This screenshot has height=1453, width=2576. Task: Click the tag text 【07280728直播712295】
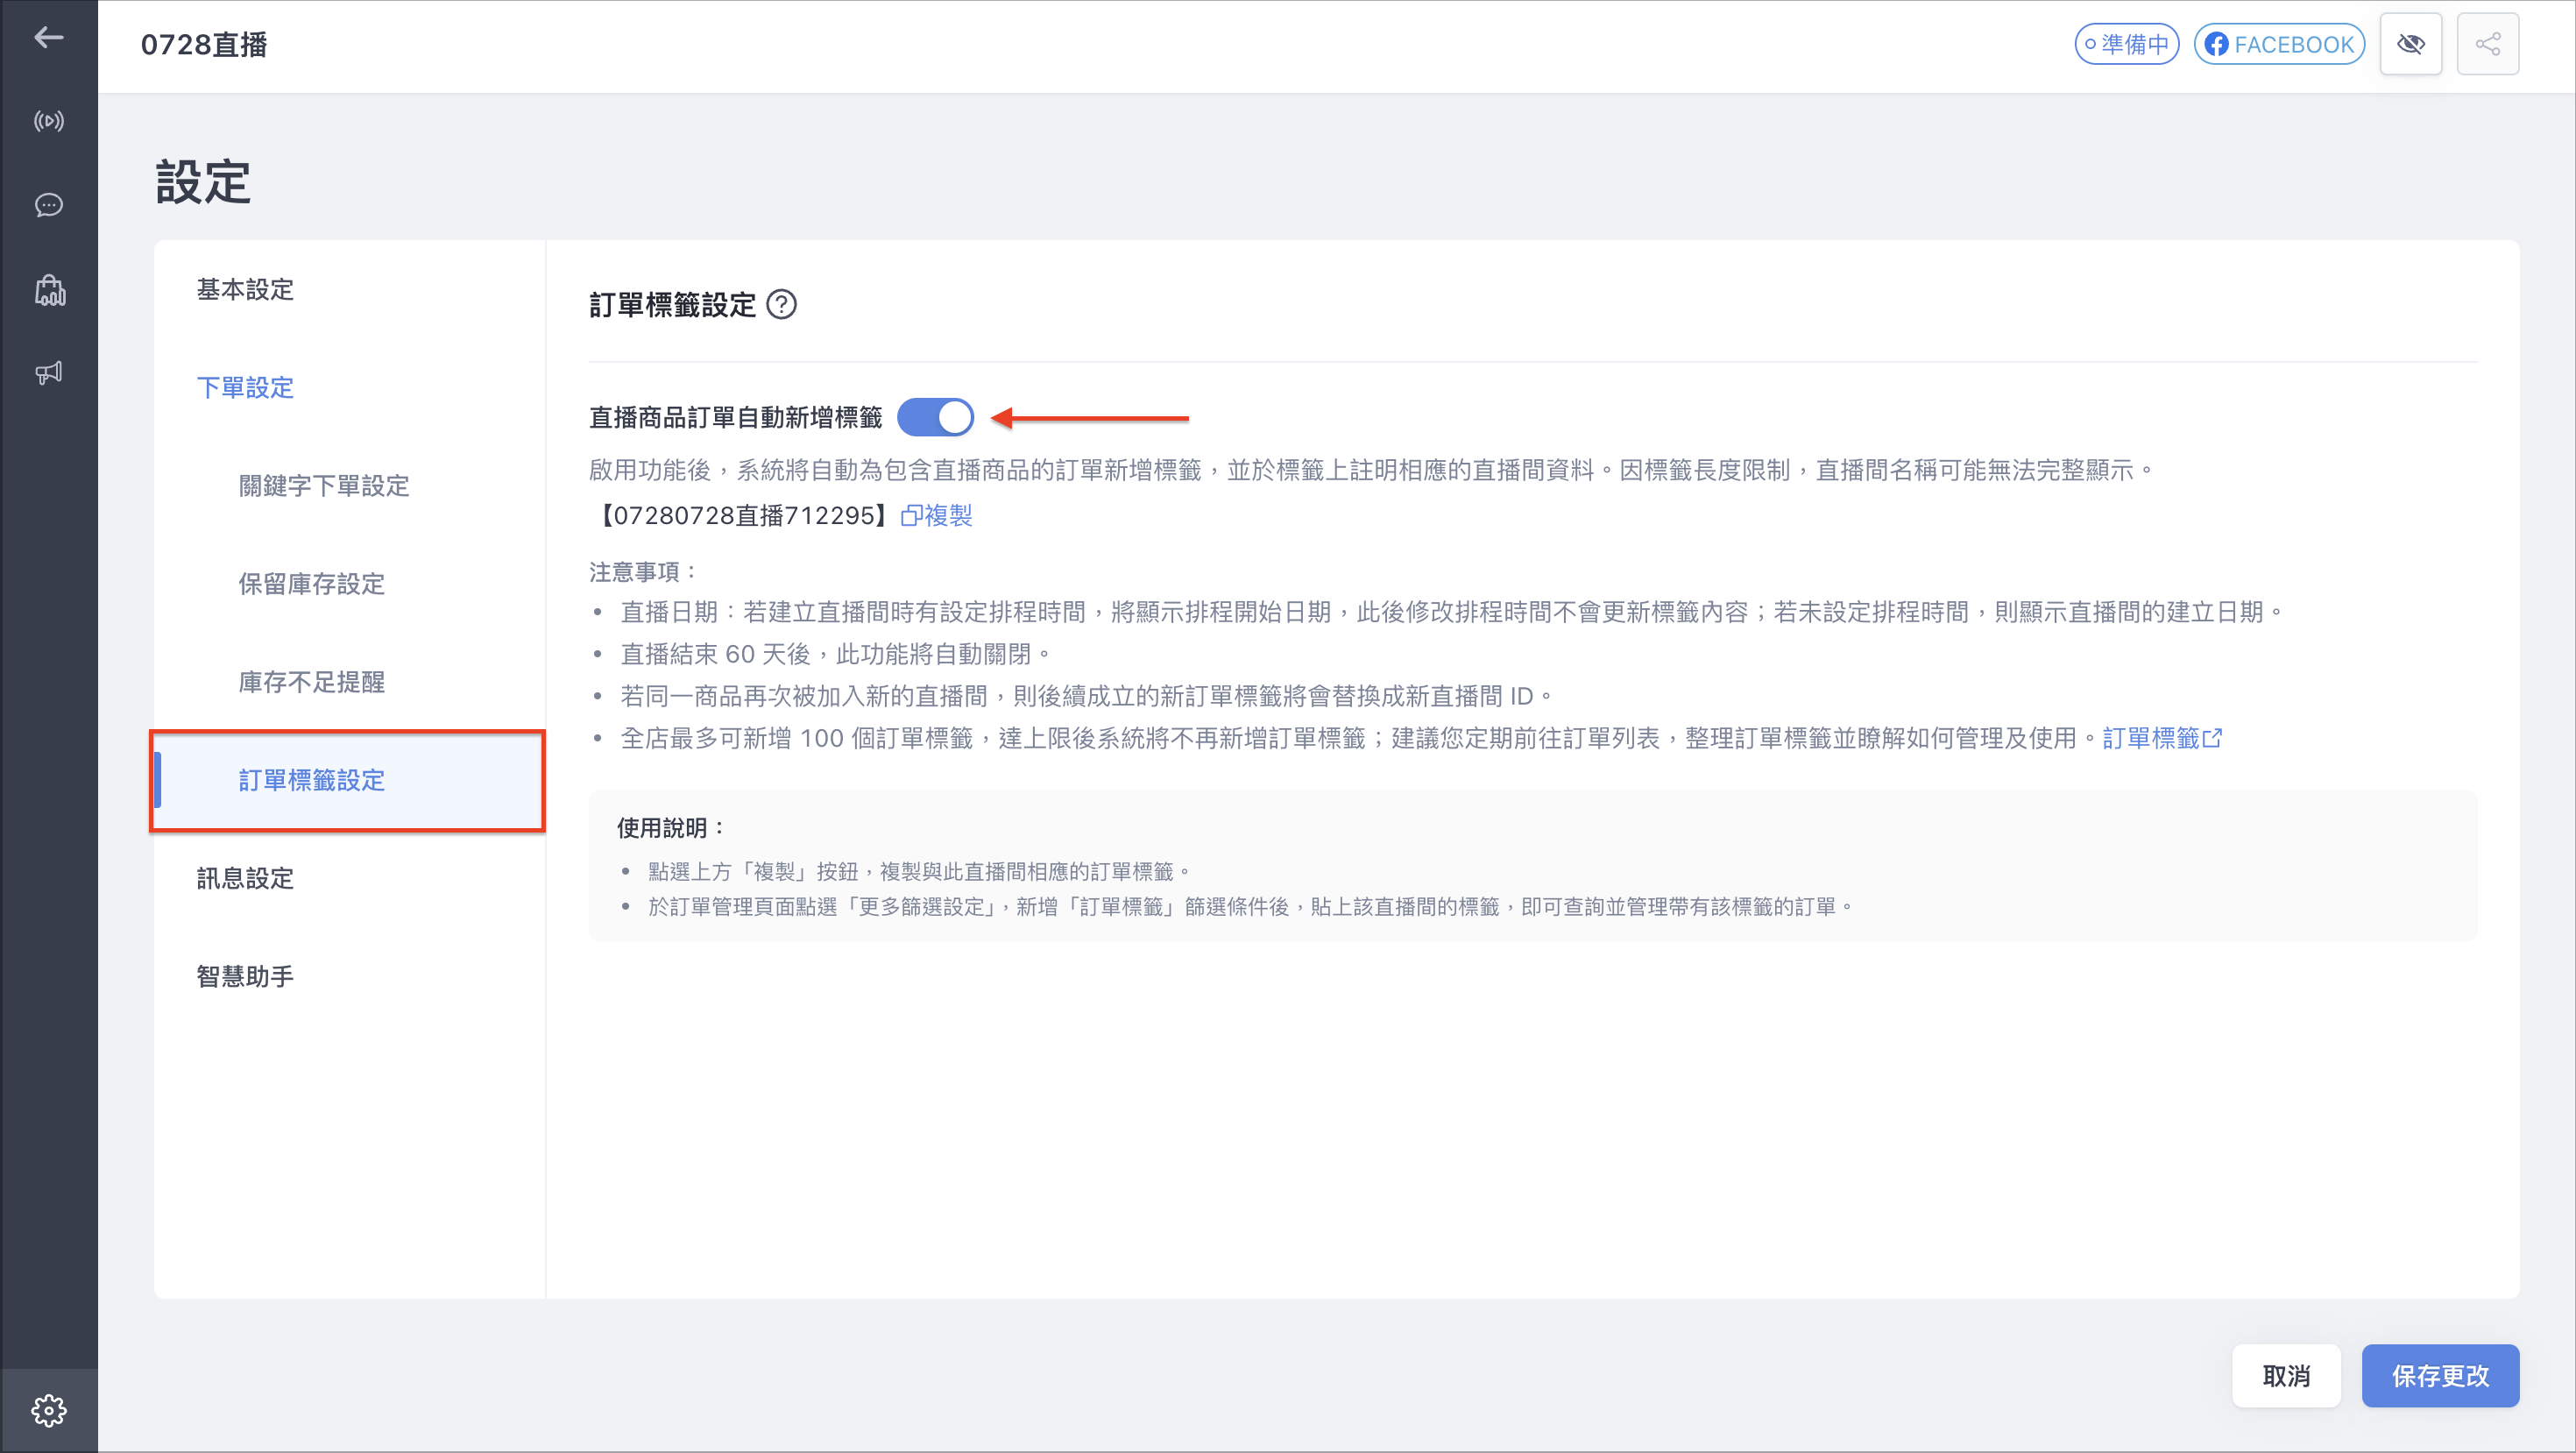(x=742, y=515)
